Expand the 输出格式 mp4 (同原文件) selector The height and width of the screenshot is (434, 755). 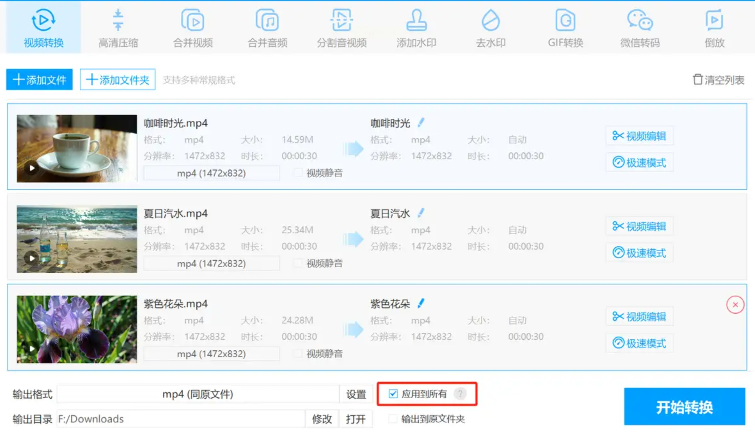coord(198,394)
